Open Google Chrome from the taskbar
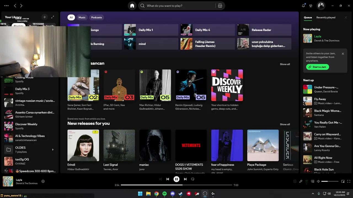The width and height of the screenshot is (353, 198). click(156, 194)
